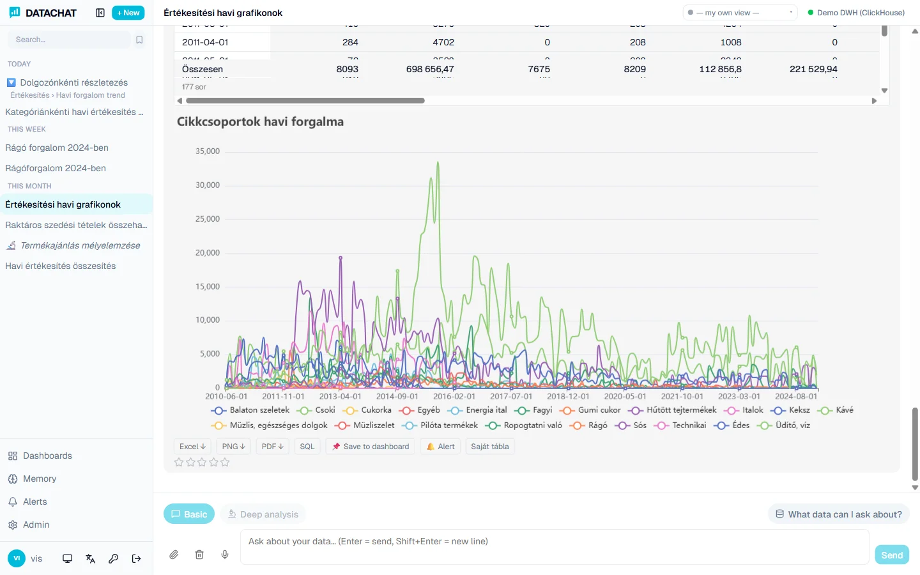The image size is (920, 575).
Task: Click the + New button
Action: pyautogui.click(x=128, y=13)
